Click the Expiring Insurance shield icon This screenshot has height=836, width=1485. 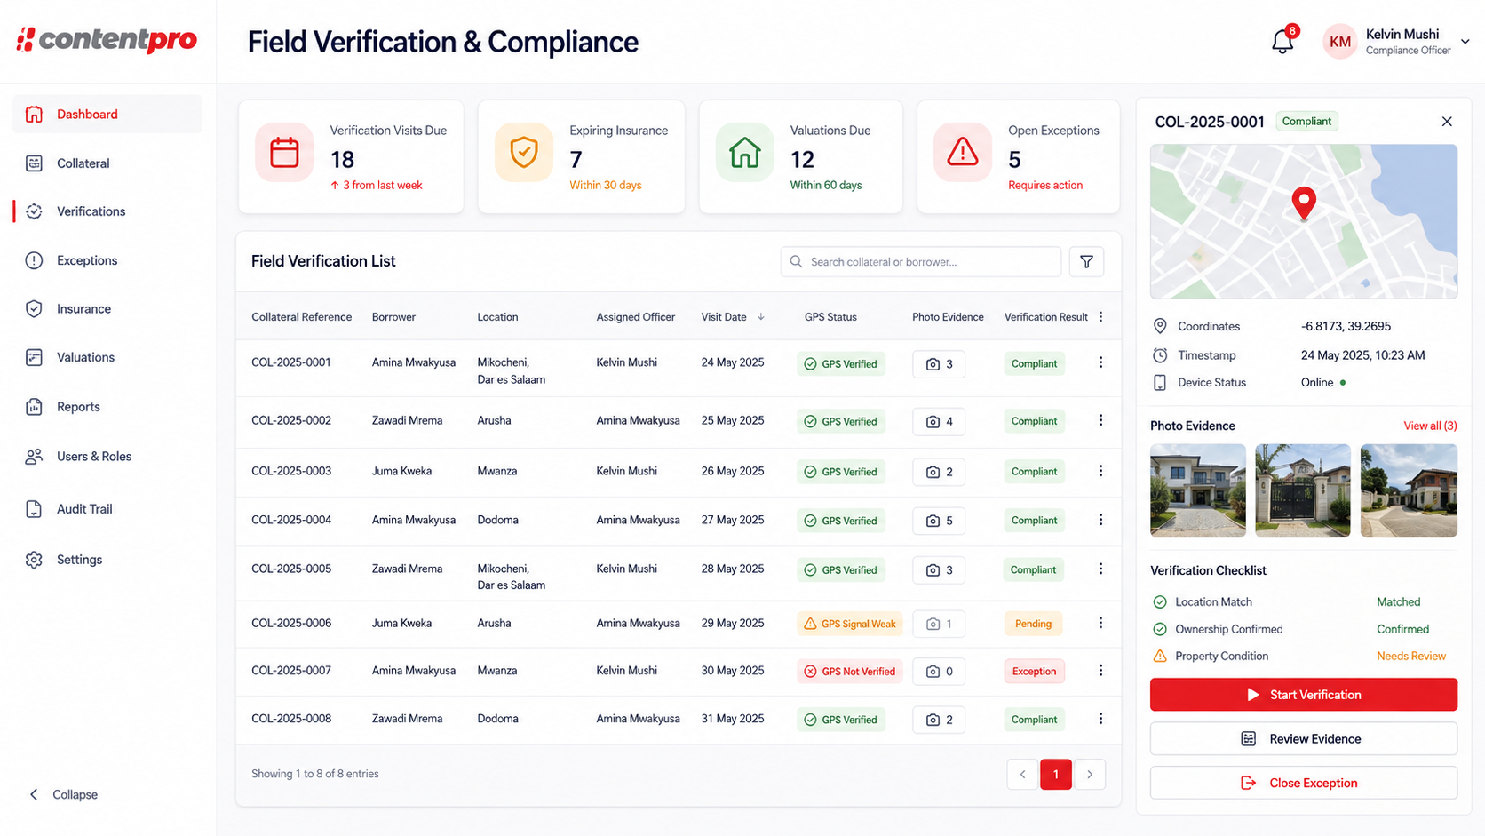(524, 153)
